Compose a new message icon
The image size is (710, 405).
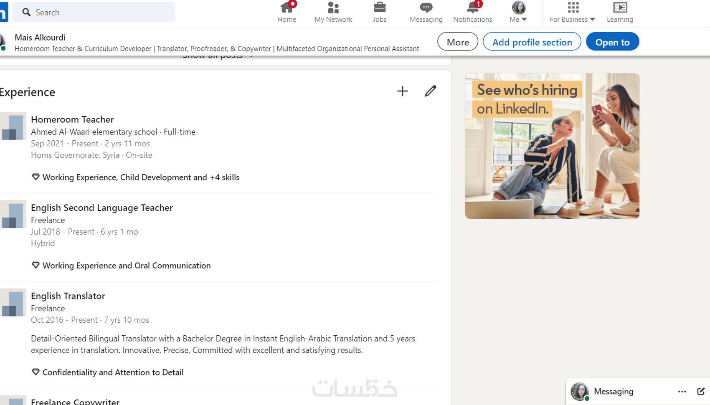pyautogui.click(x=701, y=391)
